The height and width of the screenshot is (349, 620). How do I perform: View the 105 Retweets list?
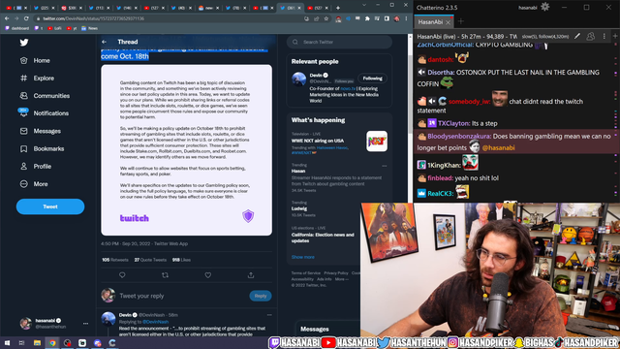point(115,260)
